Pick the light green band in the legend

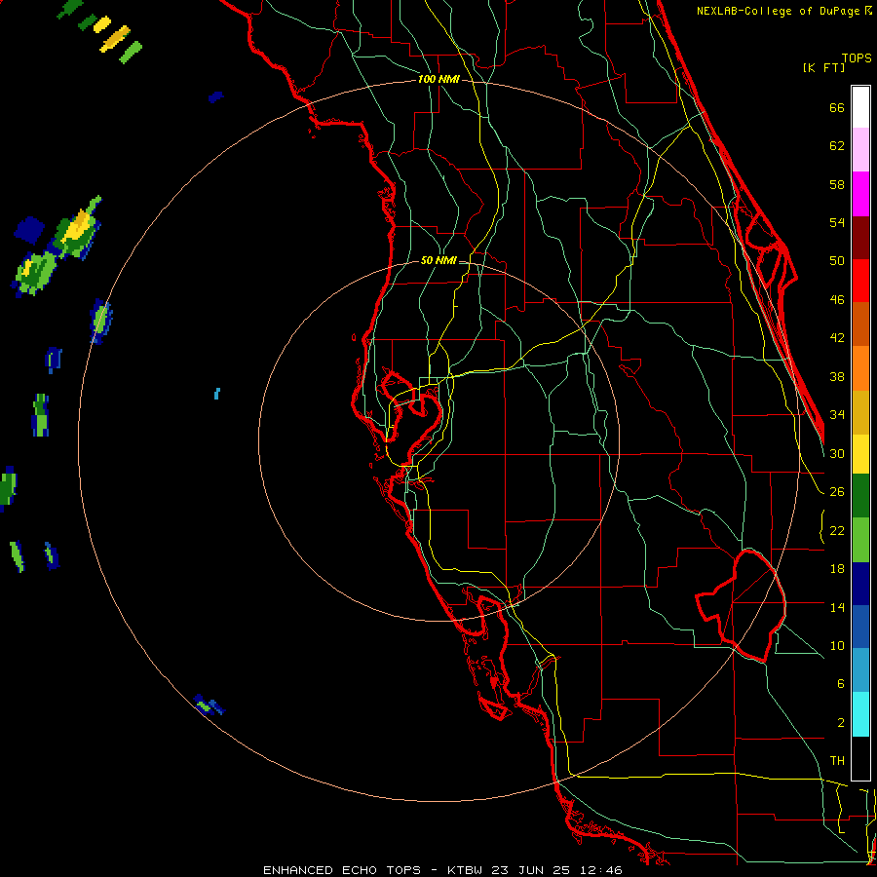(x=860, y=540)
